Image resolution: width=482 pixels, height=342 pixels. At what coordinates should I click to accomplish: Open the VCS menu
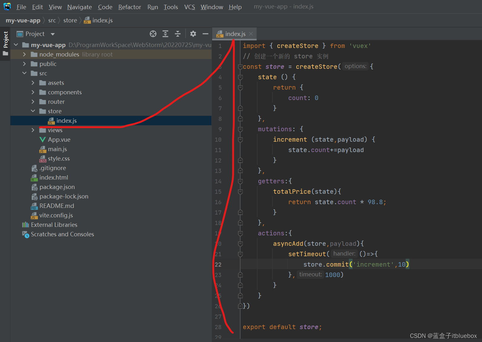click(x=190, y=7)
